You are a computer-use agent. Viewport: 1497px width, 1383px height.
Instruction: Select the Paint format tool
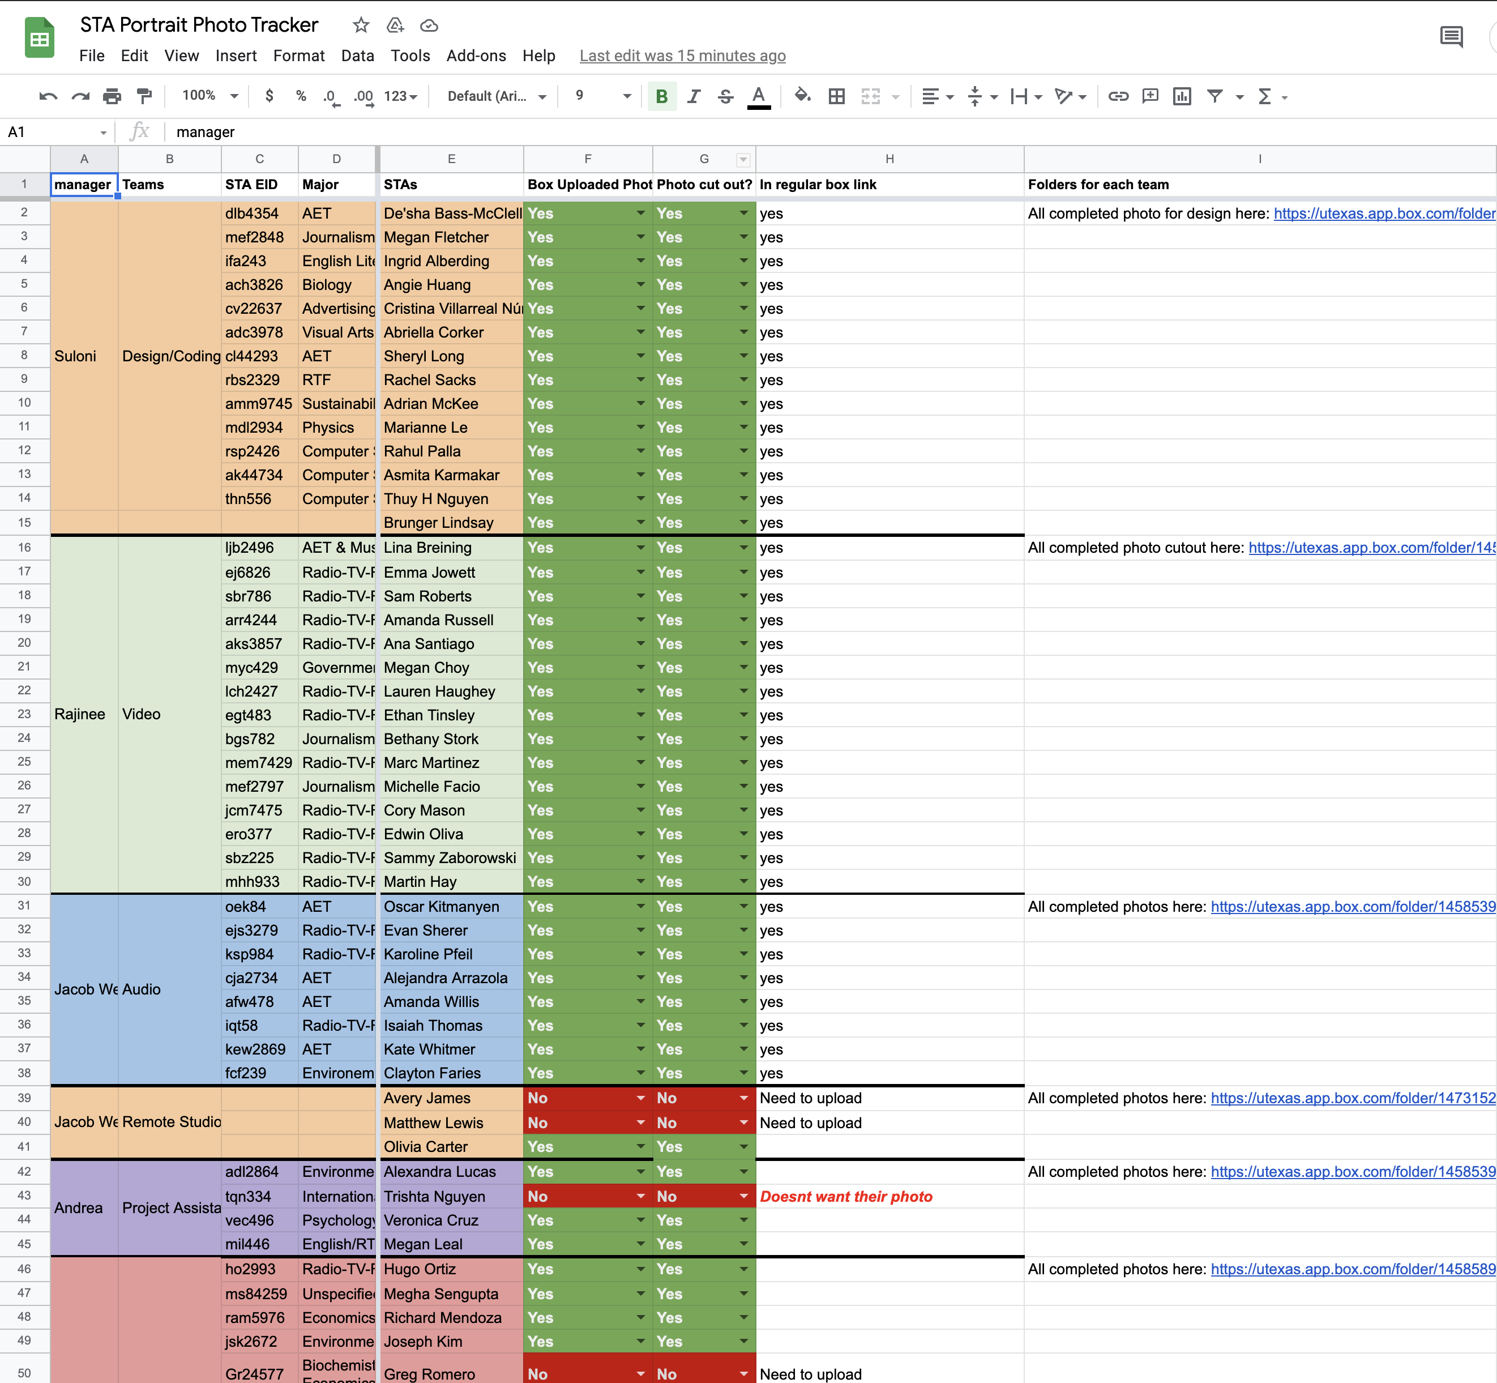tap(144, 96)
